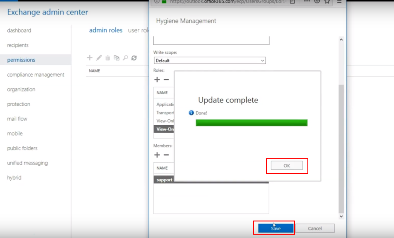Click the scroll down arrow of the dialog
The width and height of the screenshot is (394, 238).
[341, 216]
